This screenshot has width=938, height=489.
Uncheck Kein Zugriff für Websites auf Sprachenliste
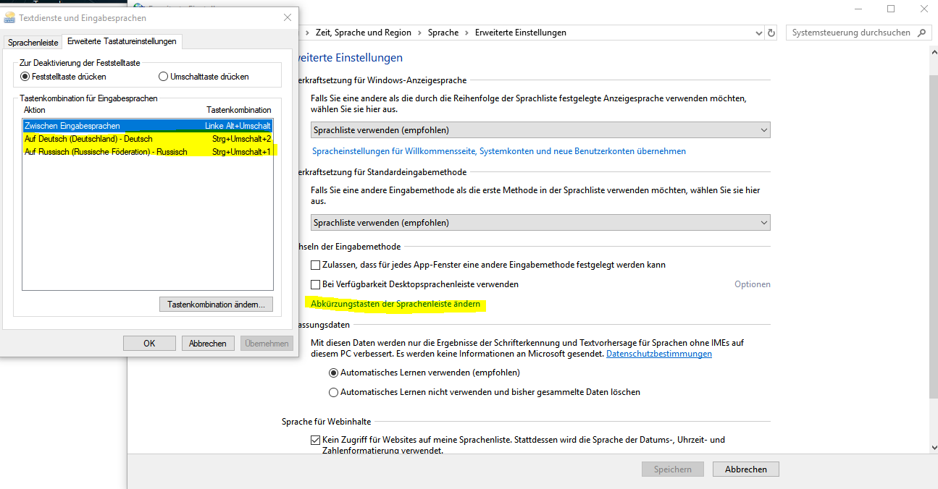pyautogui.click(x=315, y=440)
